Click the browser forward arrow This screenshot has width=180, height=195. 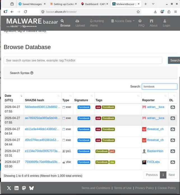[19, 12]
